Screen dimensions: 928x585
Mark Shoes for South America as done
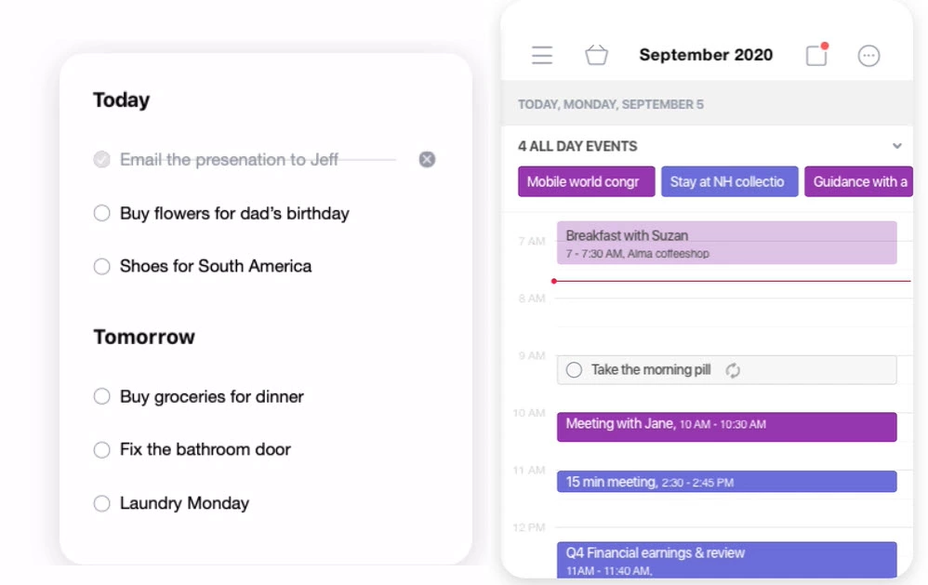click(x=101, y=266)
